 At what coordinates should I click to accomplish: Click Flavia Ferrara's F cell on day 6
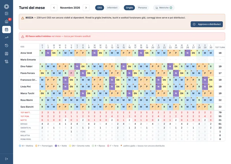pos(71,73)
